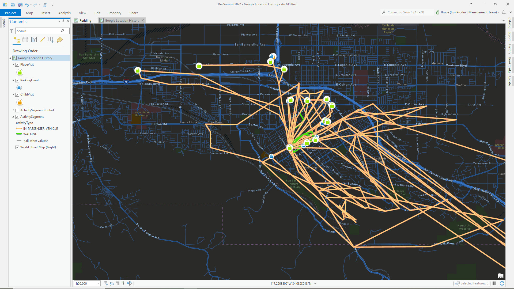Open List By Editing view
Screen dimensions: 514x289
(x=43, y=40)
